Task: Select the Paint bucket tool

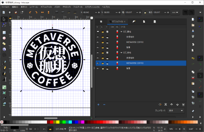Action: point(4,104)
